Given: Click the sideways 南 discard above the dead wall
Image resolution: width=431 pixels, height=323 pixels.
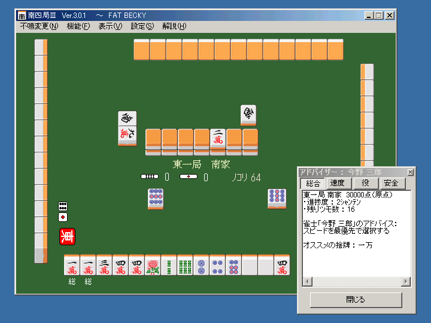Looking at the screenshot, I should (x=248, y=115).
